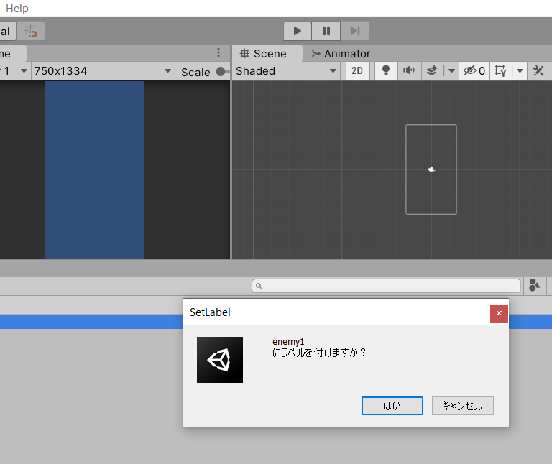This screenshot has height=464, width=552.
Task: Toggle the scene grid visibility icon
Action: click(x=500, y=71)
